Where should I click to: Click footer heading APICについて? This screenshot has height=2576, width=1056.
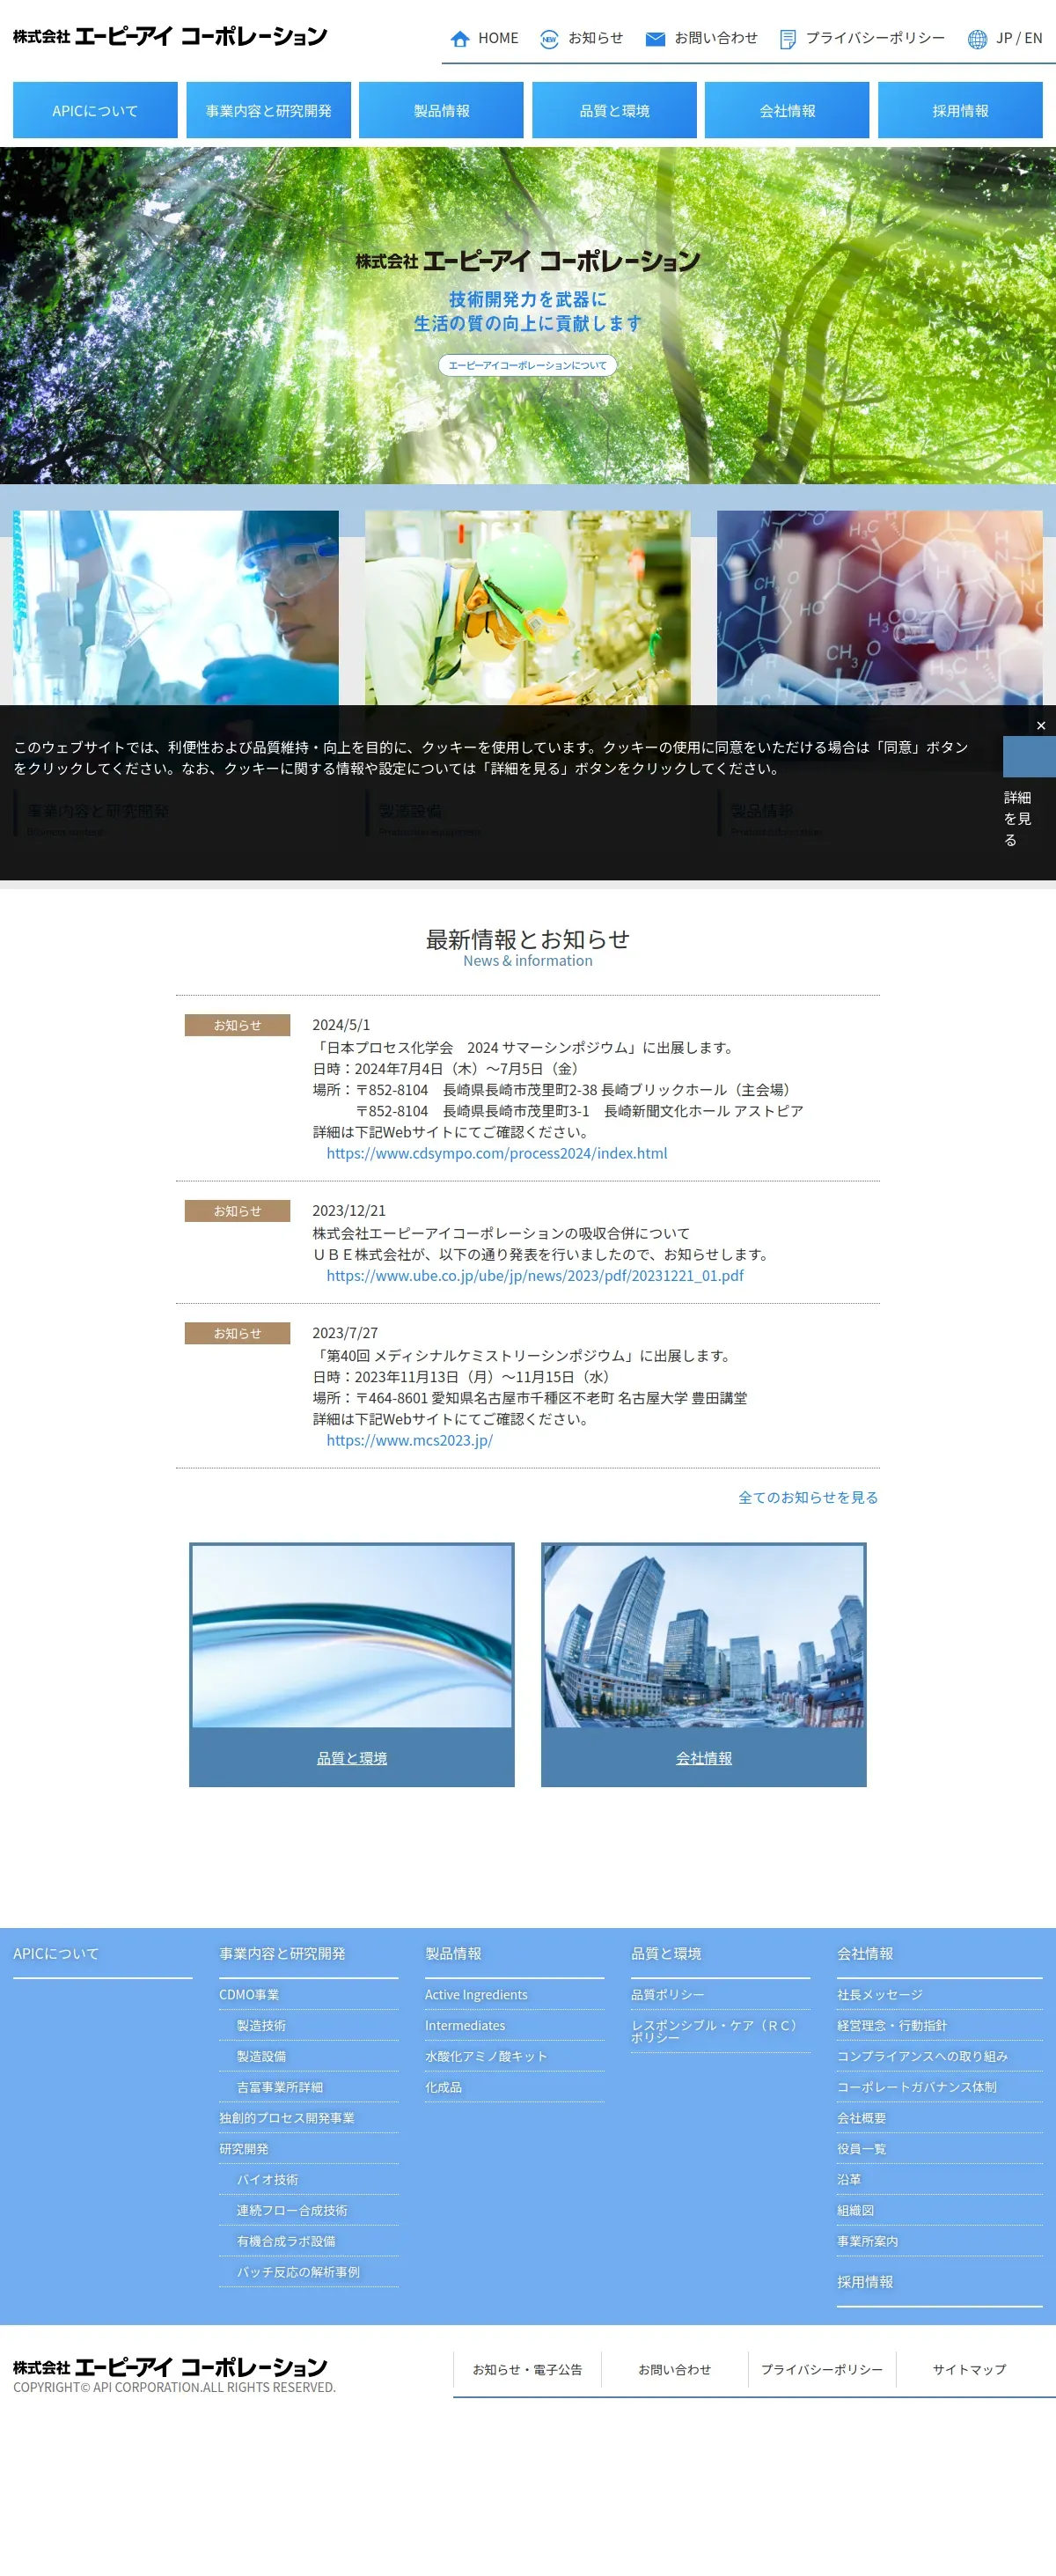point(56,1953)
